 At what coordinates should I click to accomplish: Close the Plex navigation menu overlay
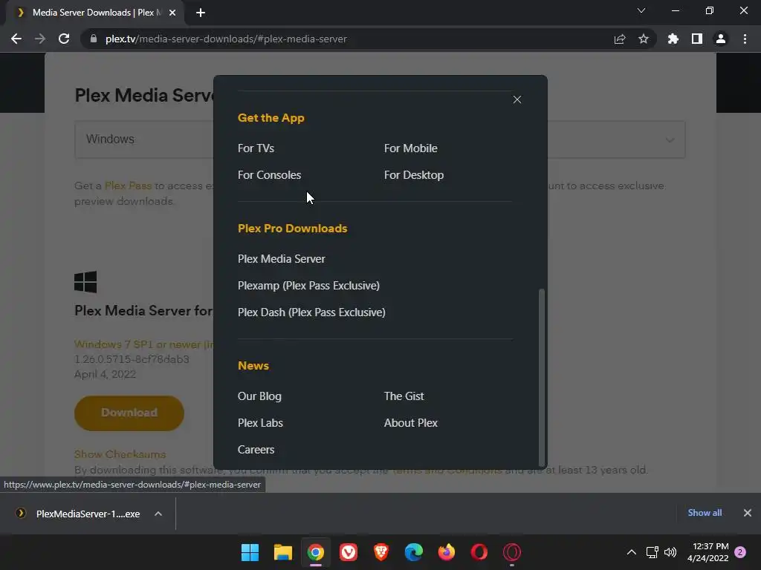tap(517, 99)
